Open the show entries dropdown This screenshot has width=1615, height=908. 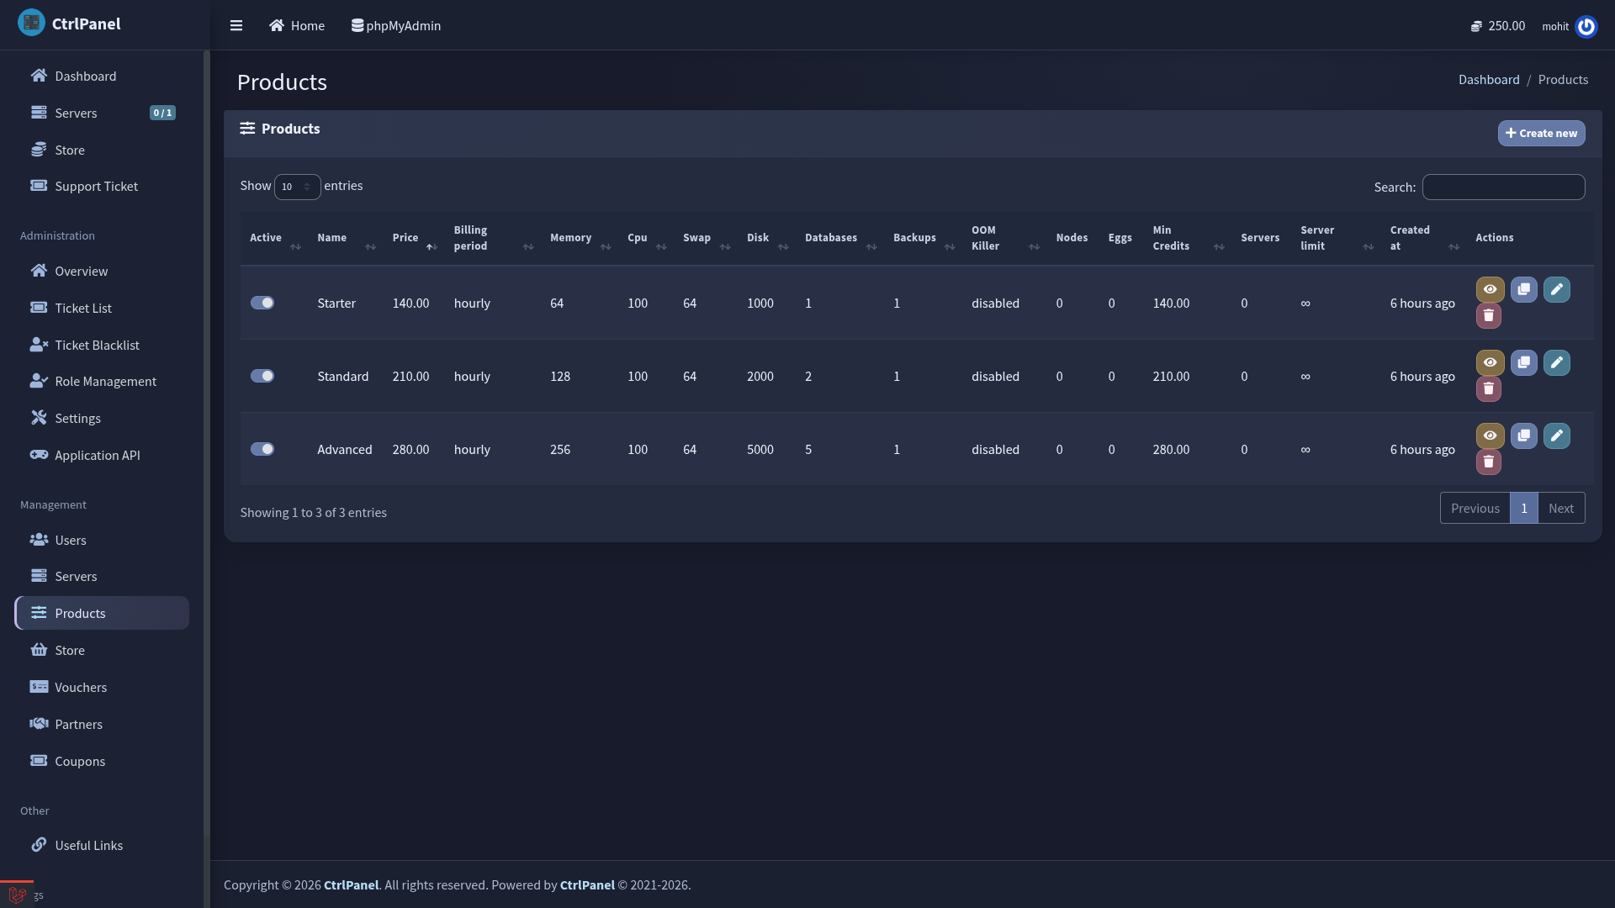click(x=297, y=187)
